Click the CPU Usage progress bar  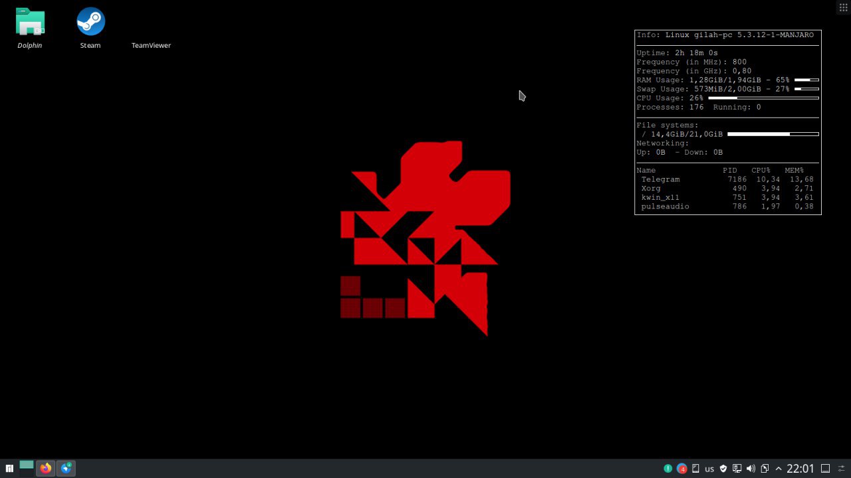coord(763,98)
